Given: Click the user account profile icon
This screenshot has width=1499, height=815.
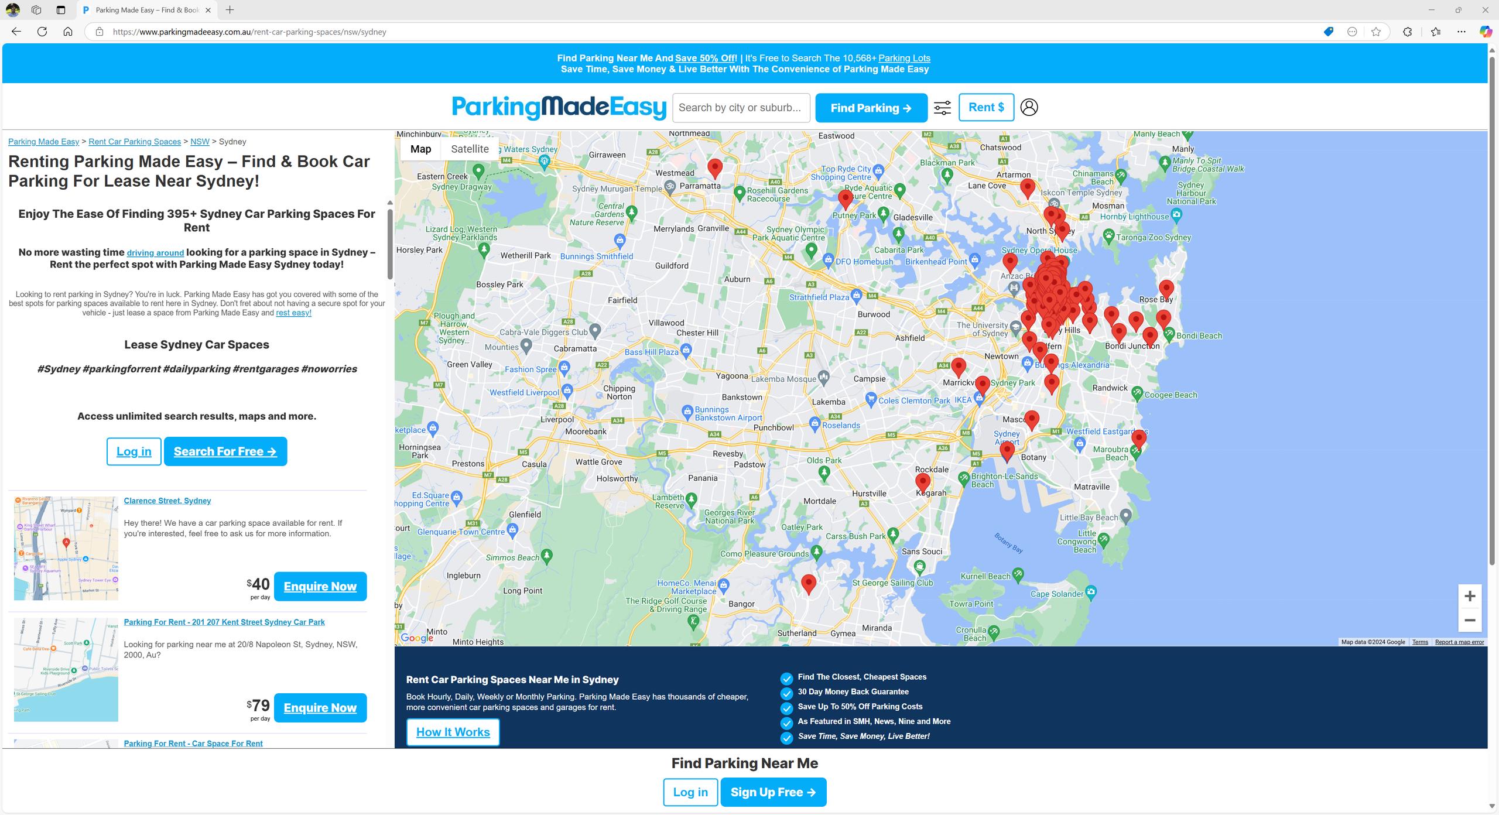Looking at the screenshot, I should pyautogui.click(x=1029, y=107).
